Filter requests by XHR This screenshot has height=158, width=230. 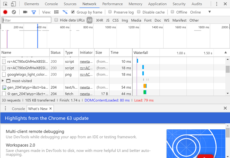(x=99, y=20)
